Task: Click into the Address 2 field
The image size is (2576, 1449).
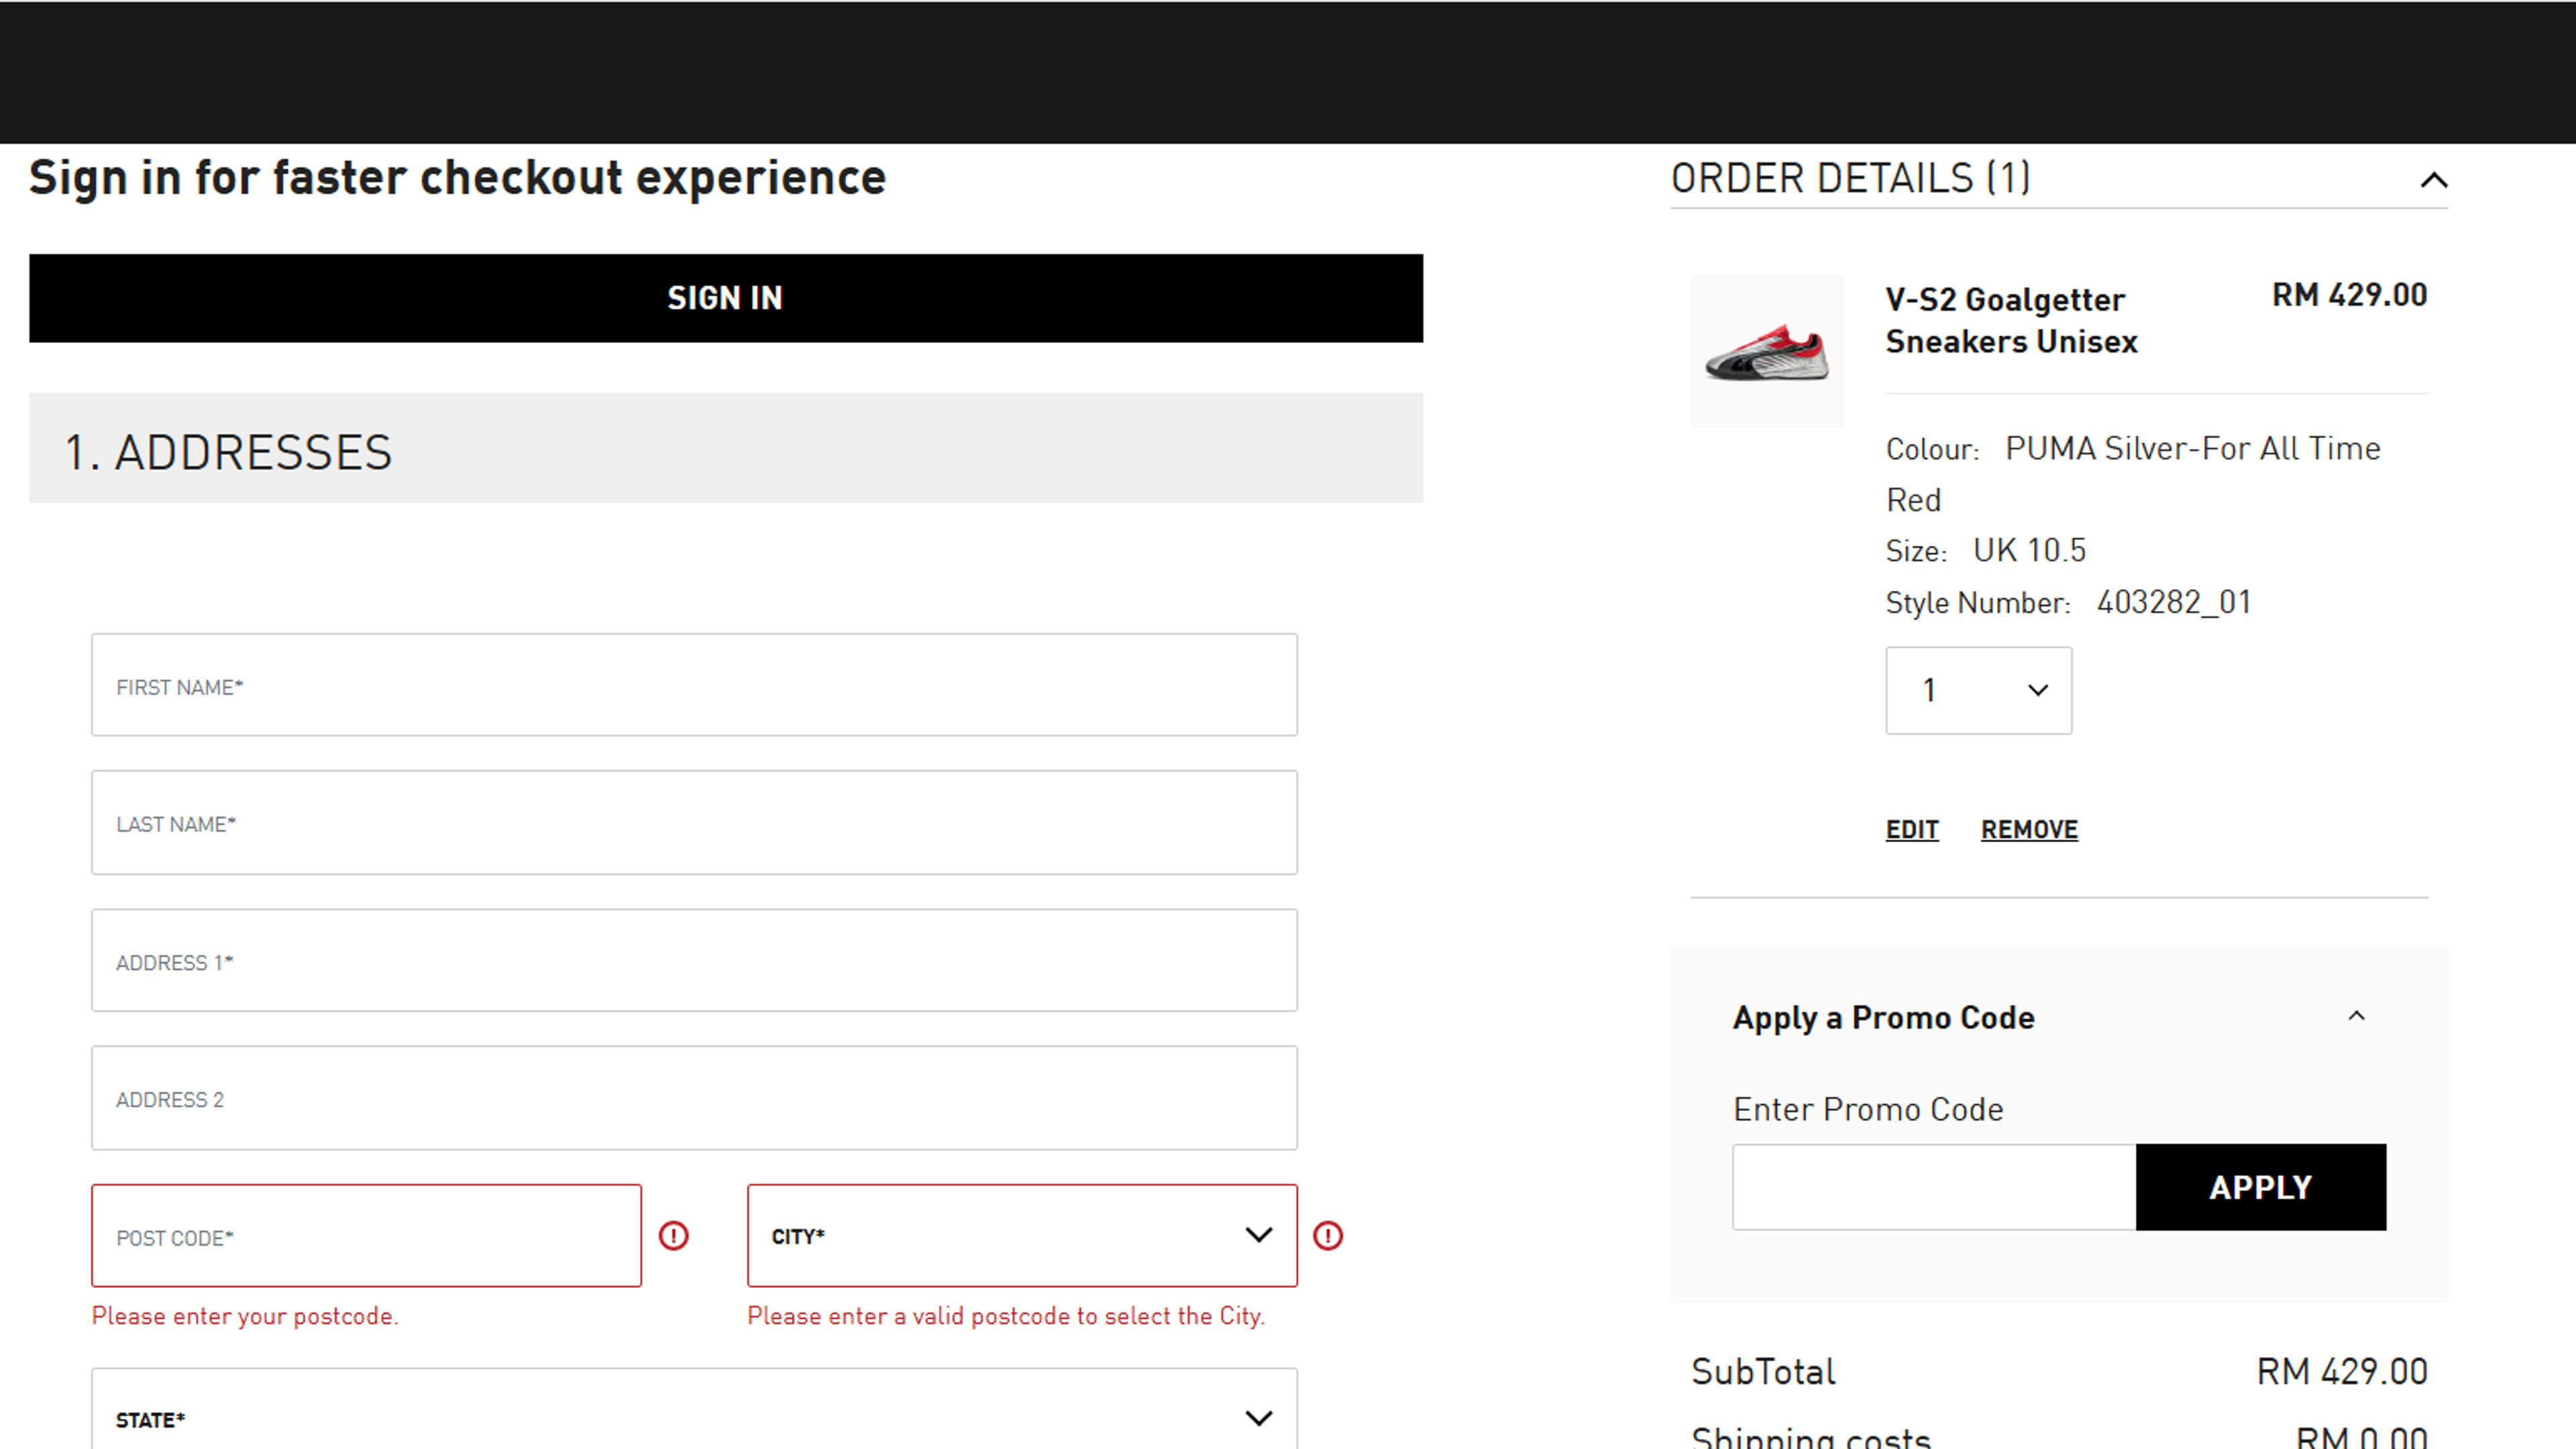Action: pyautogui.click(x=694, y=1098)
